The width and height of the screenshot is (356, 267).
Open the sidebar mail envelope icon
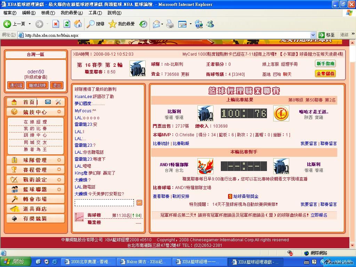pyautogui.click(x=48, y=102)
